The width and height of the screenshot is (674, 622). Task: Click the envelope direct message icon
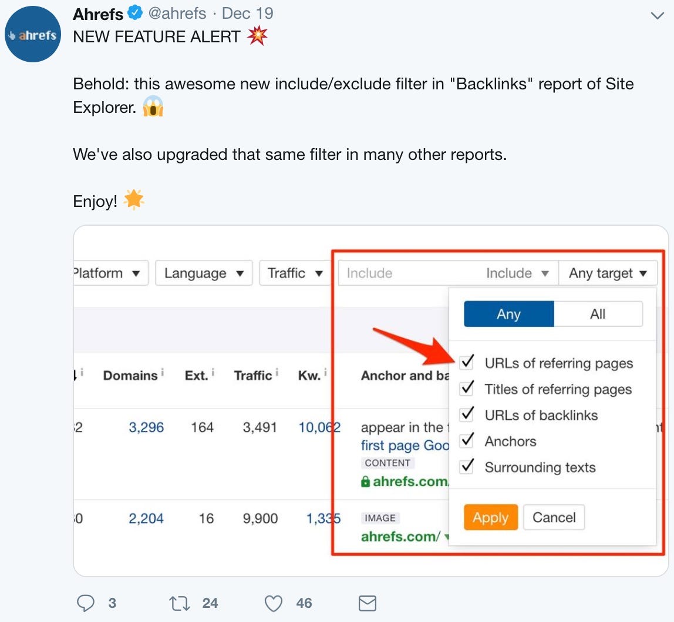[367, 603]
